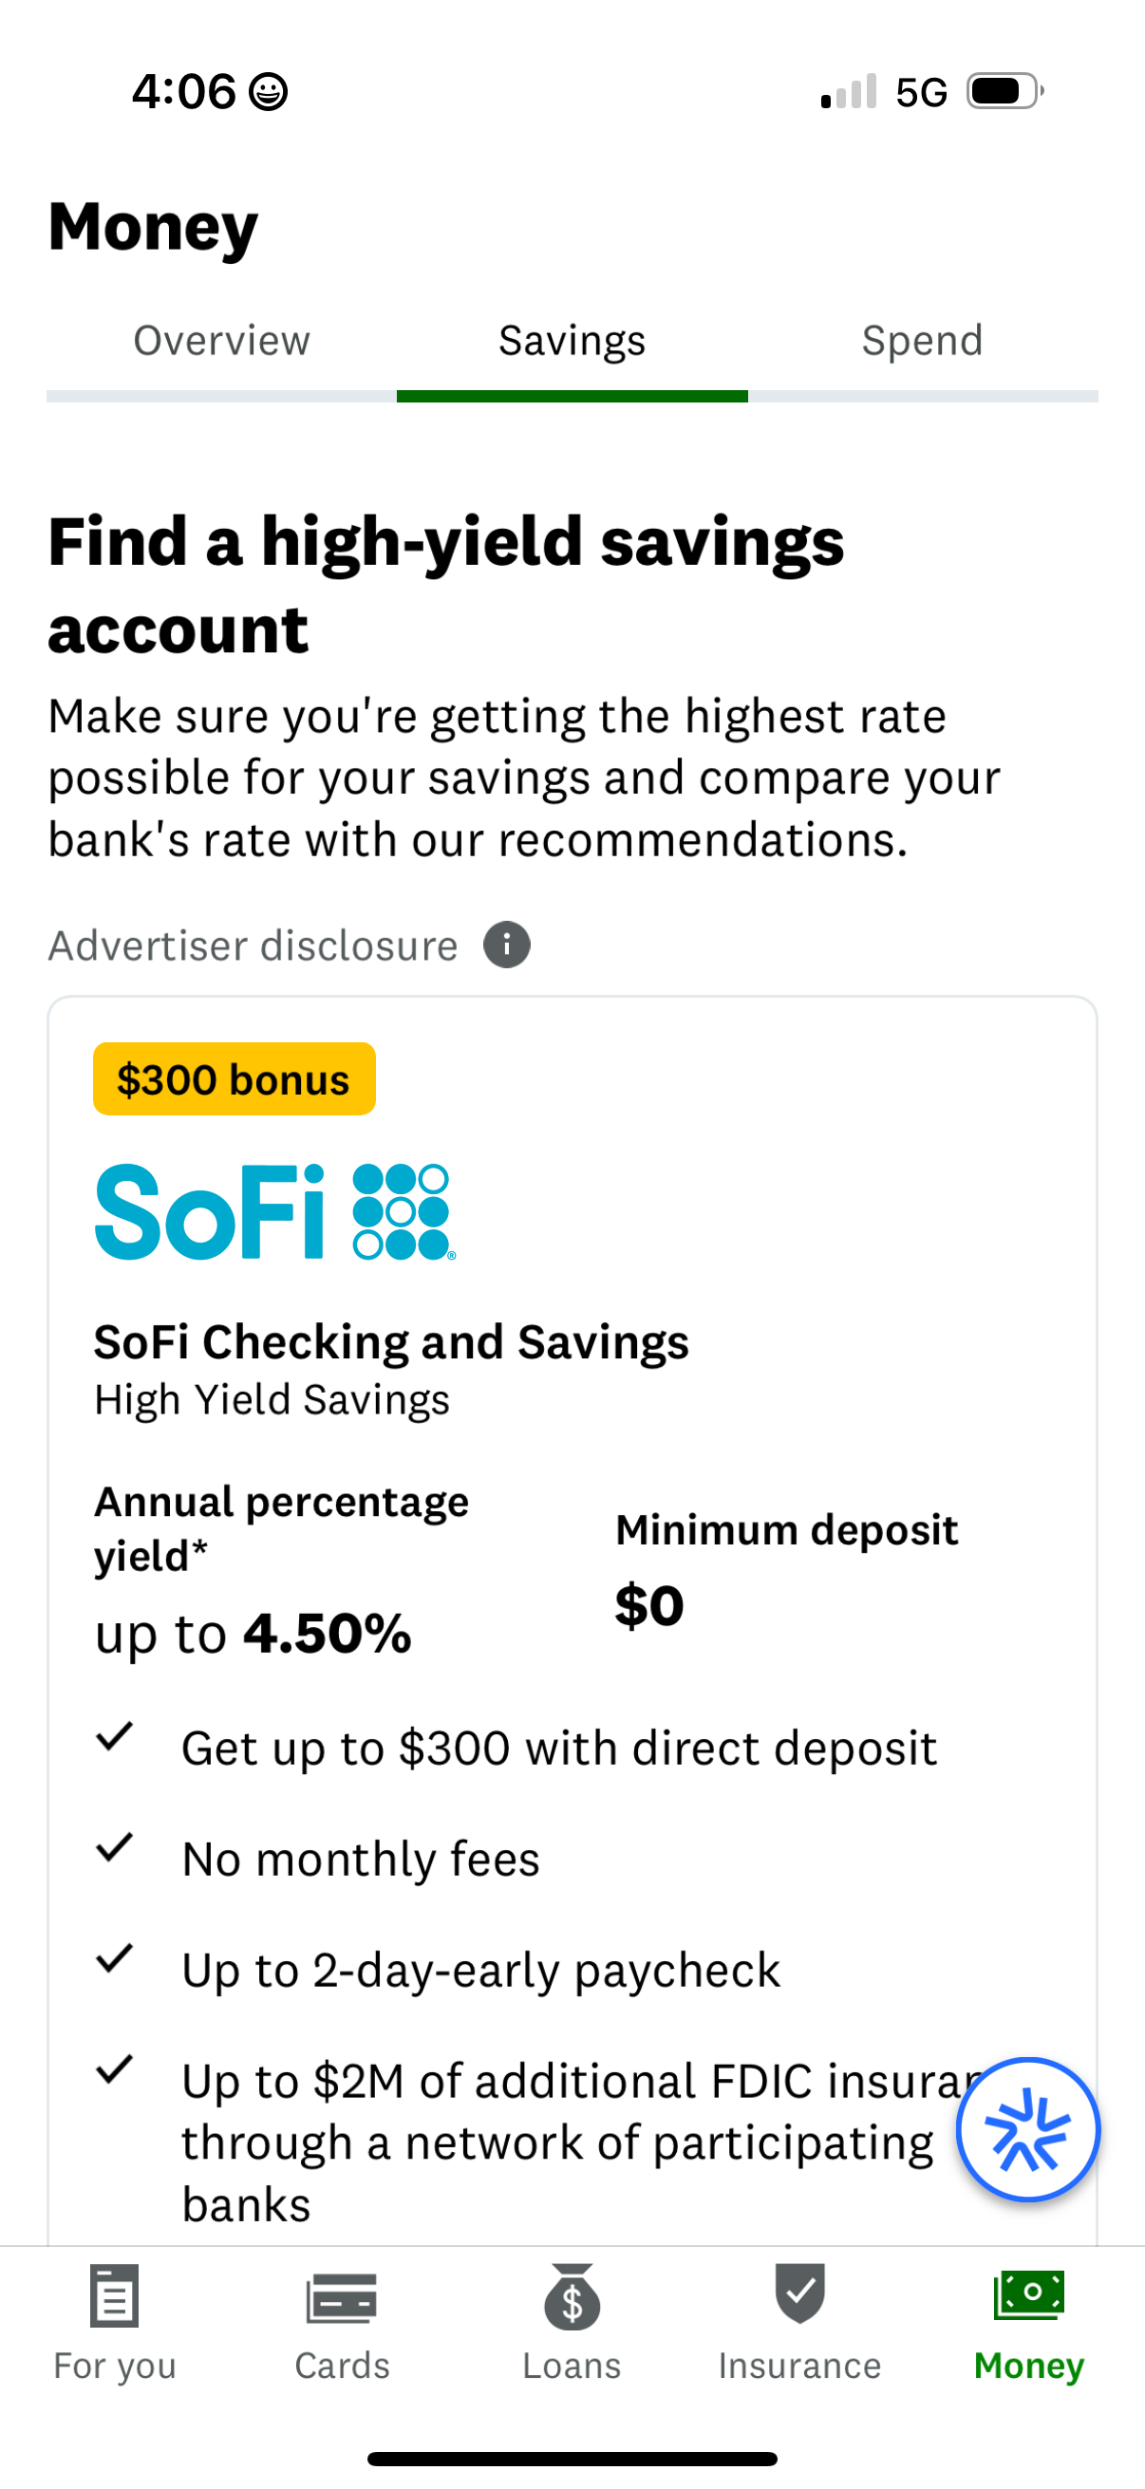1145x2489 pixels.
Task: Select the up to 4.50% yield value
Action: click(x=252, y=1633)
